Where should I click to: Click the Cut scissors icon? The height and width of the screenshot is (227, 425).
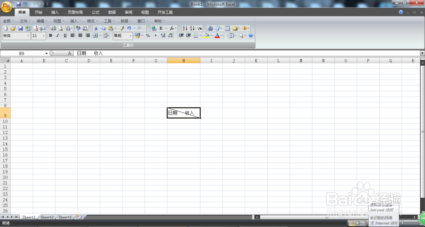[96, 28]
